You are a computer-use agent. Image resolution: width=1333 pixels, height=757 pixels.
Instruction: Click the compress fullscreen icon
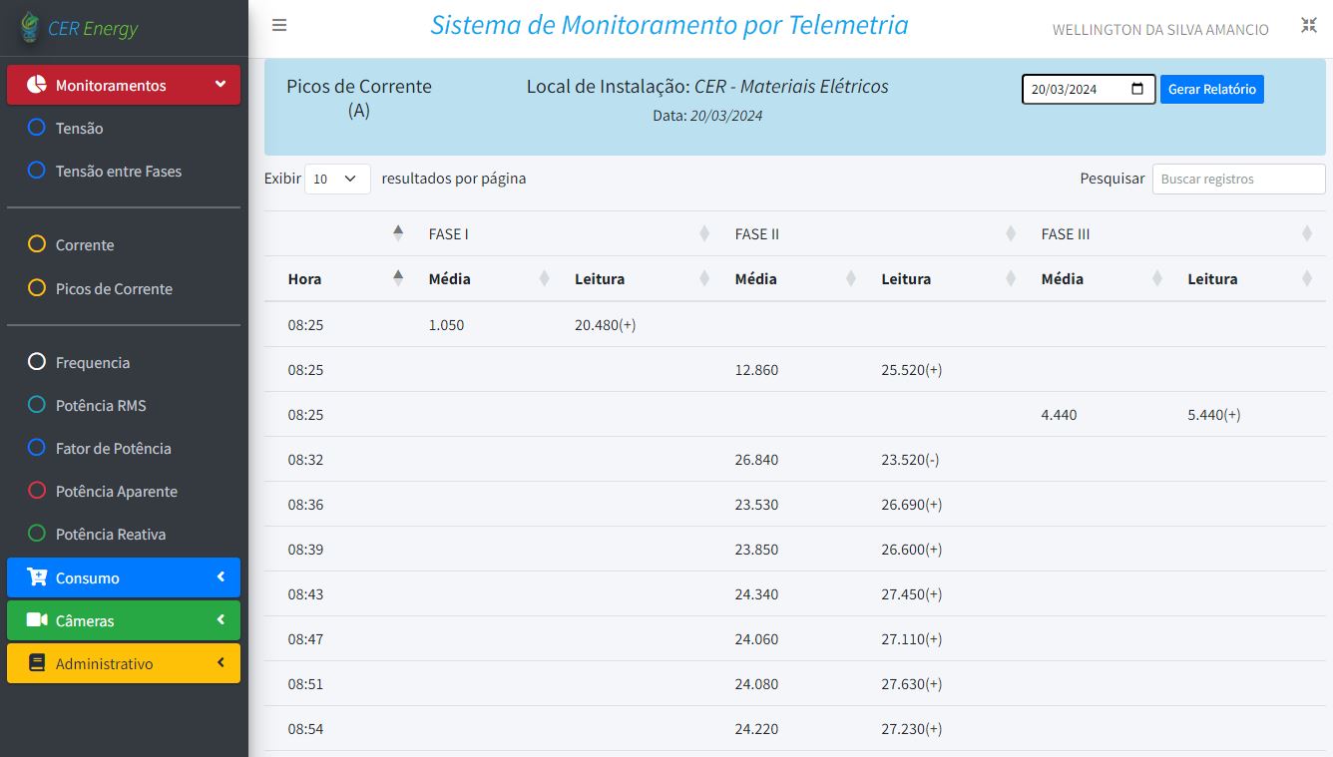1309,26
